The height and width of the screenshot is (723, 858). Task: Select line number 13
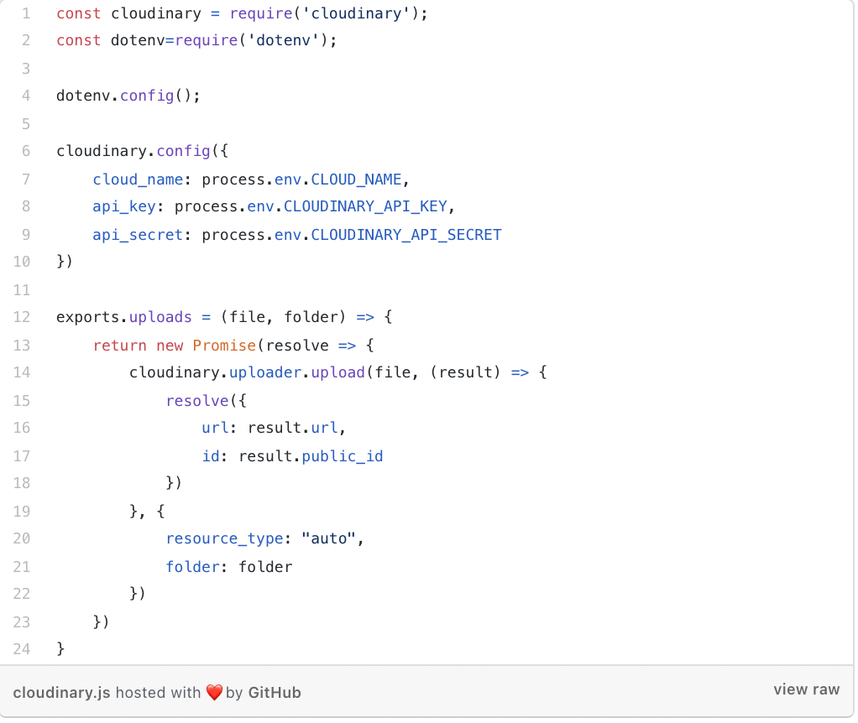[x=22, y=346]
